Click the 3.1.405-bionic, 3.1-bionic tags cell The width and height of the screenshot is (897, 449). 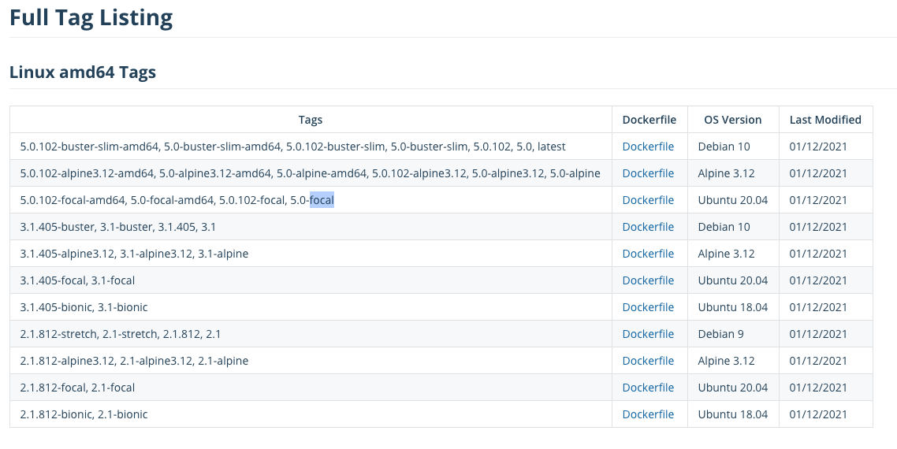[84, 307]
